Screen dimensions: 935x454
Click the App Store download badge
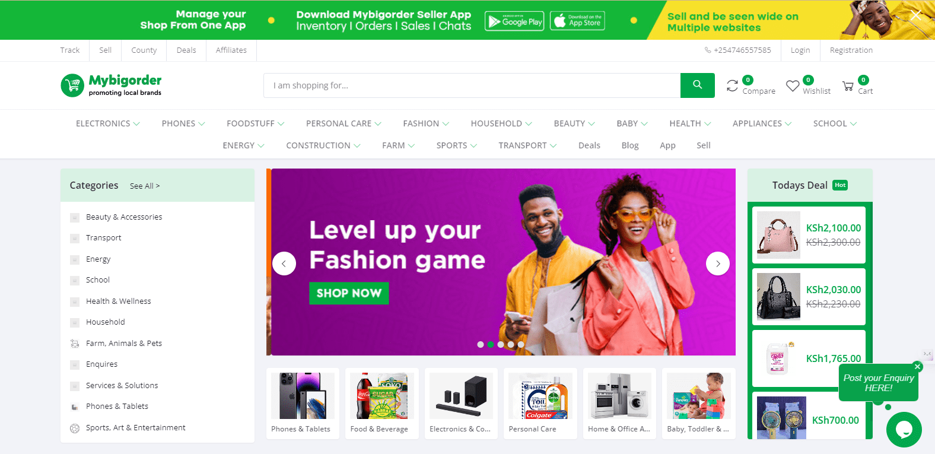coord(578,21)
